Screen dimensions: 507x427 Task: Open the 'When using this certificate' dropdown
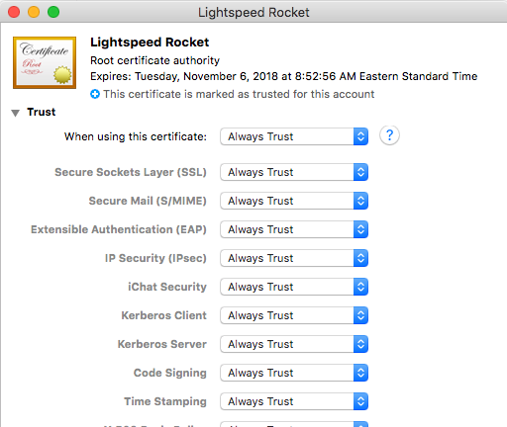294,136
